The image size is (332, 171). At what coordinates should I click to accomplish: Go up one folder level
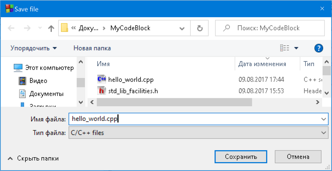tap(51, 28)
